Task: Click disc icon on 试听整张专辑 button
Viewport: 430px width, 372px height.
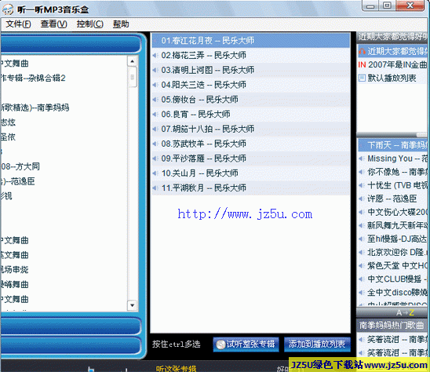Action: (x=220, y=345)
